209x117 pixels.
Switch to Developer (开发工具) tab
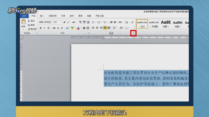click(x=100, y=16)
